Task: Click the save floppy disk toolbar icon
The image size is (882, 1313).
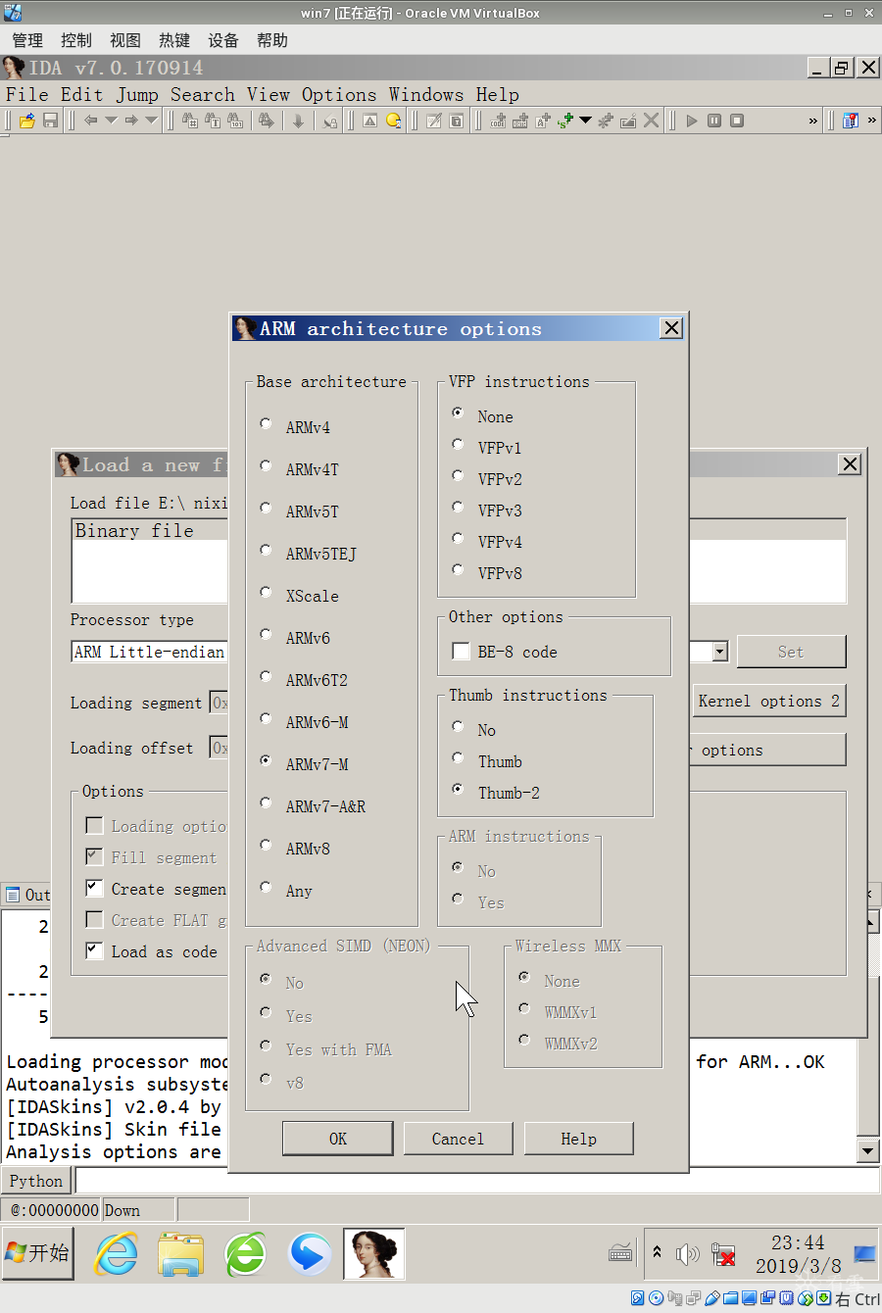Action: 50,121
